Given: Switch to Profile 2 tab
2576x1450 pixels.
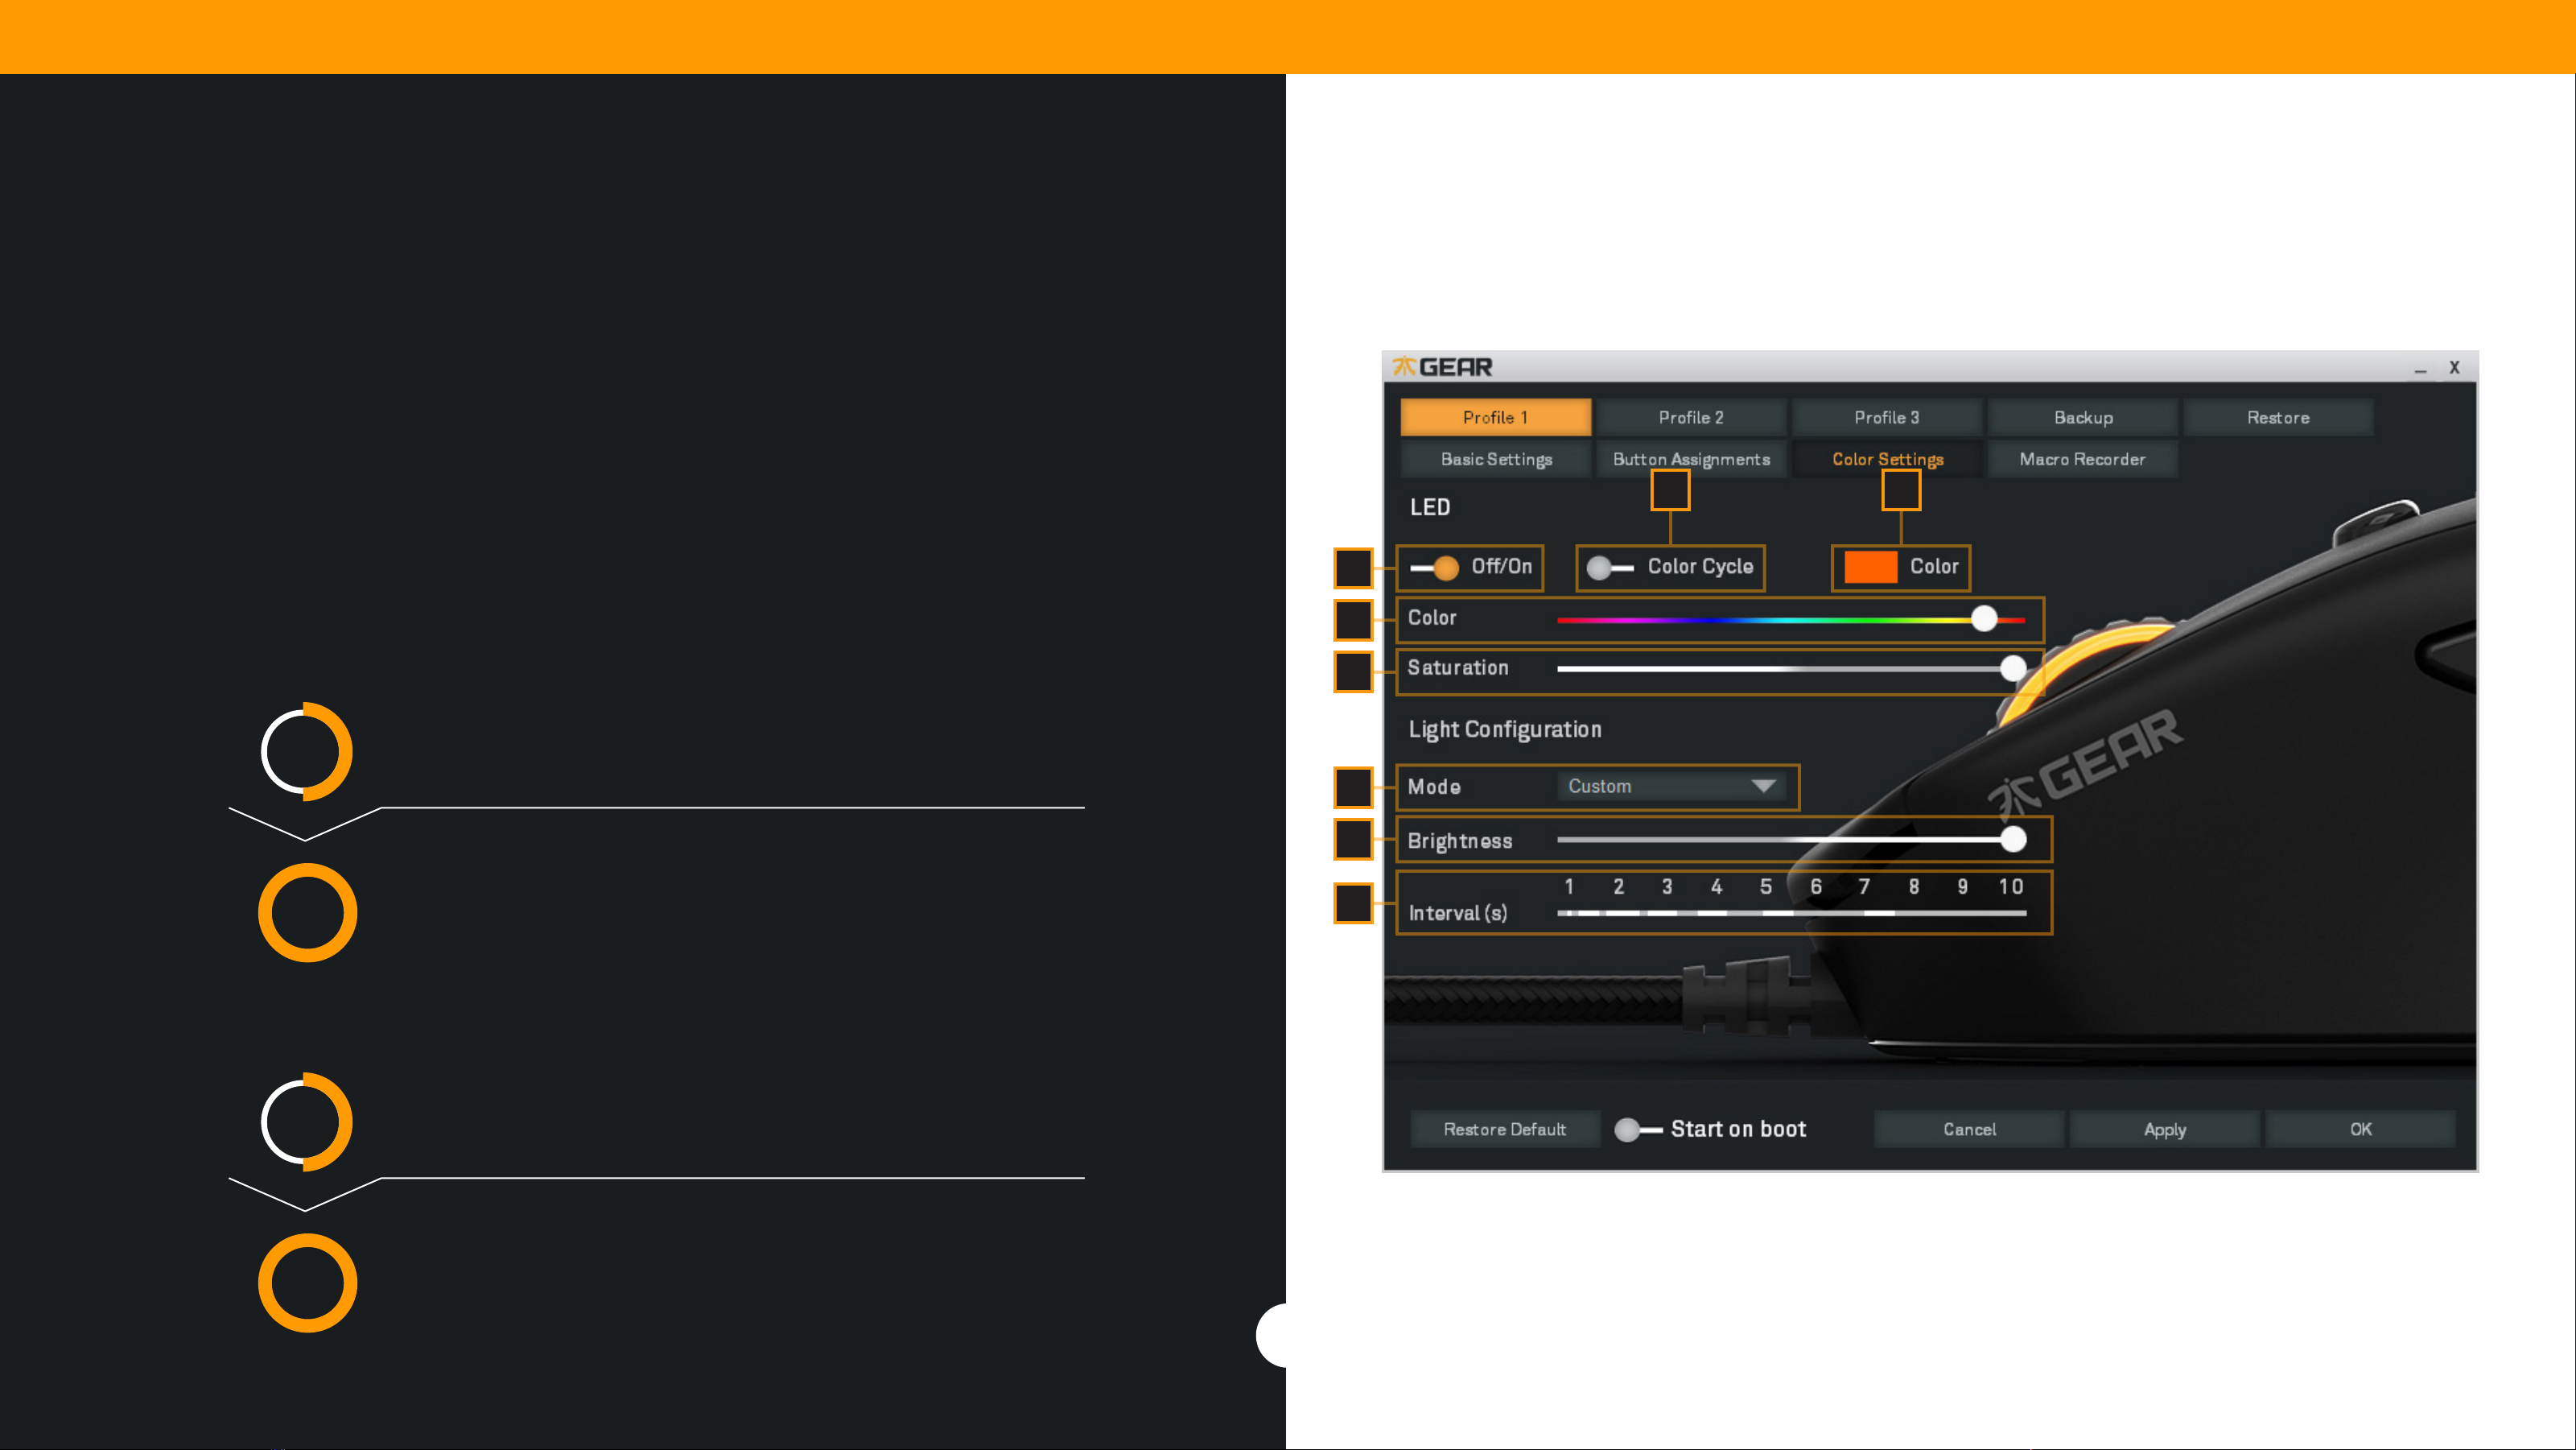Looking at the screenshot, I should pyautogui.click(x=1691, y=417).
